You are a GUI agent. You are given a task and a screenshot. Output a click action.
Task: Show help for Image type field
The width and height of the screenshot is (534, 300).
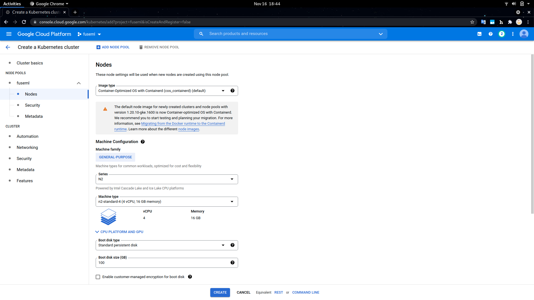[233, 91]
